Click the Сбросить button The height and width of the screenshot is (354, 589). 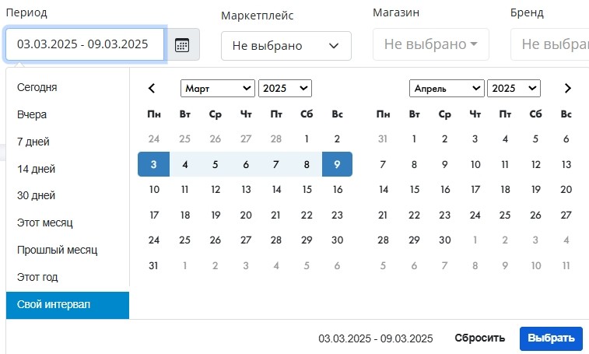479,338
